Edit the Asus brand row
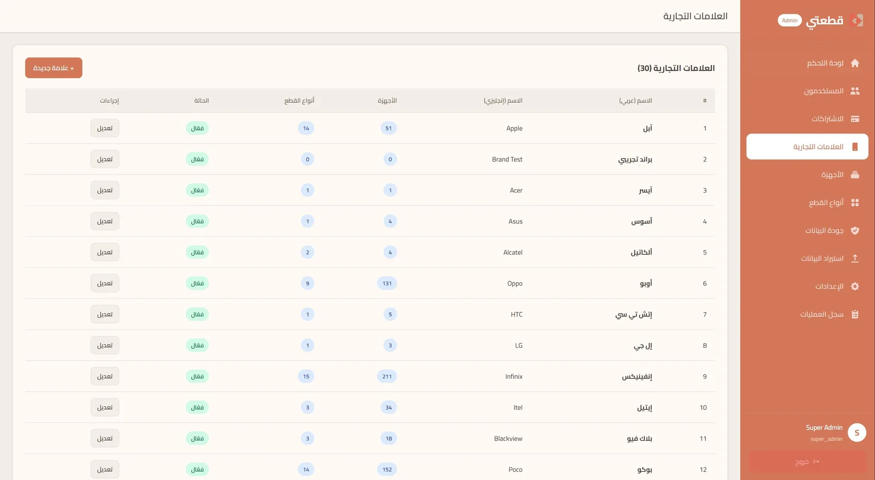This screenshot has height=480, width=875. (105, 221)
